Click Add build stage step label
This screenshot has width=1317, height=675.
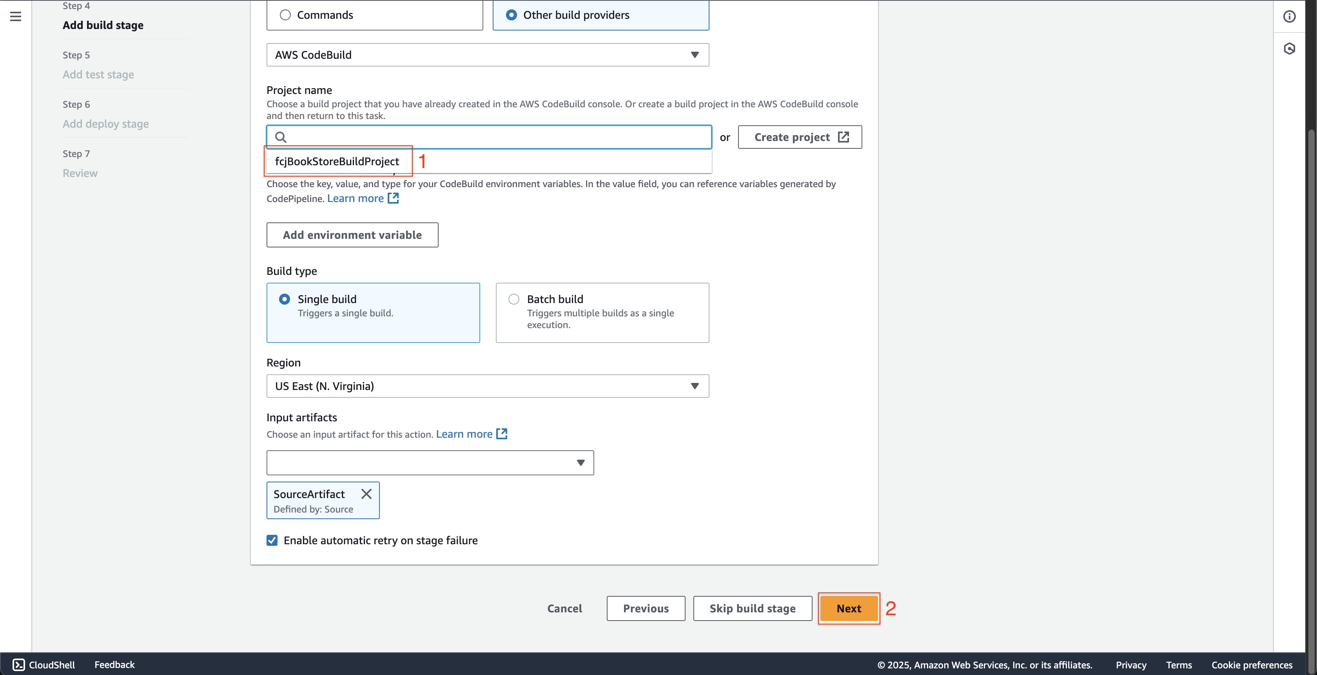[x=103, y=25]
